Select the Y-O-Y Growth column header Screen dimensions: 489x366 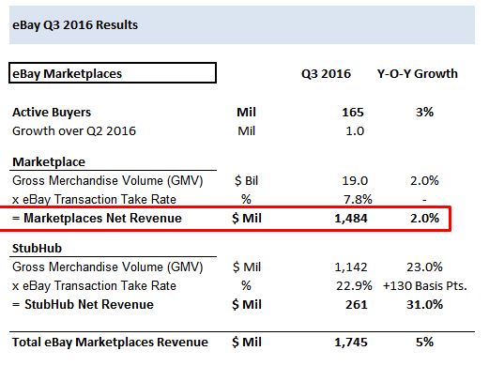click(x=418, y=74)
